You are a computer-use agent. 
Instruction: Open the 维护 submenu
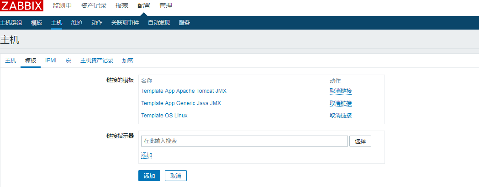click(77, 23)
